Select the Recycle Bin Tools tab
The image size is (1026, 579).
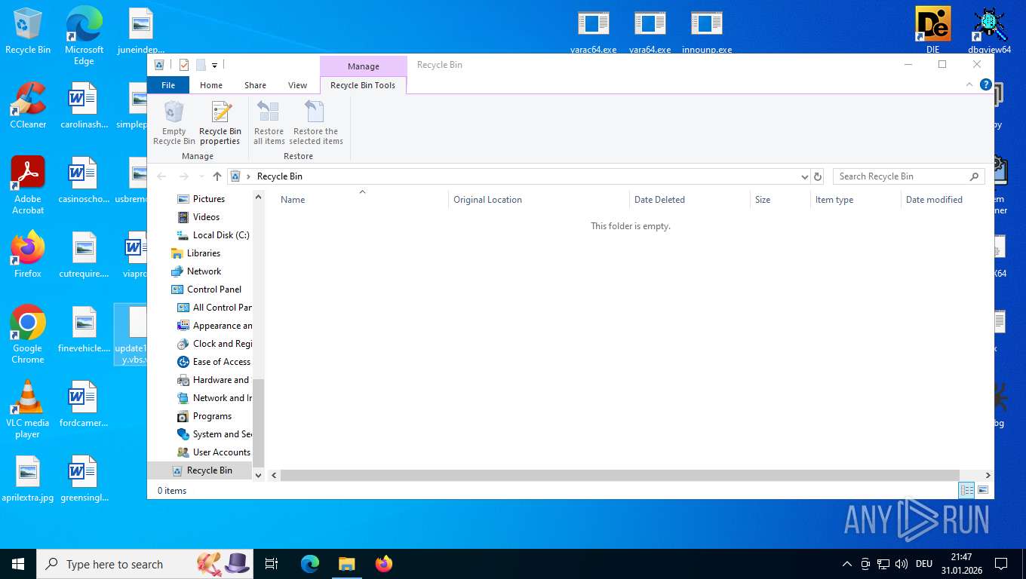tap(363, 85)
